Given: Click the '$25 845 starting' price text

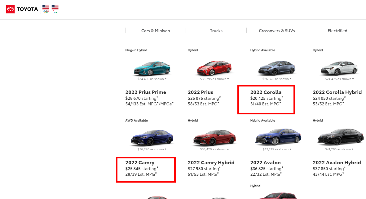Looking at the screenshot, I should coord(141,169).
